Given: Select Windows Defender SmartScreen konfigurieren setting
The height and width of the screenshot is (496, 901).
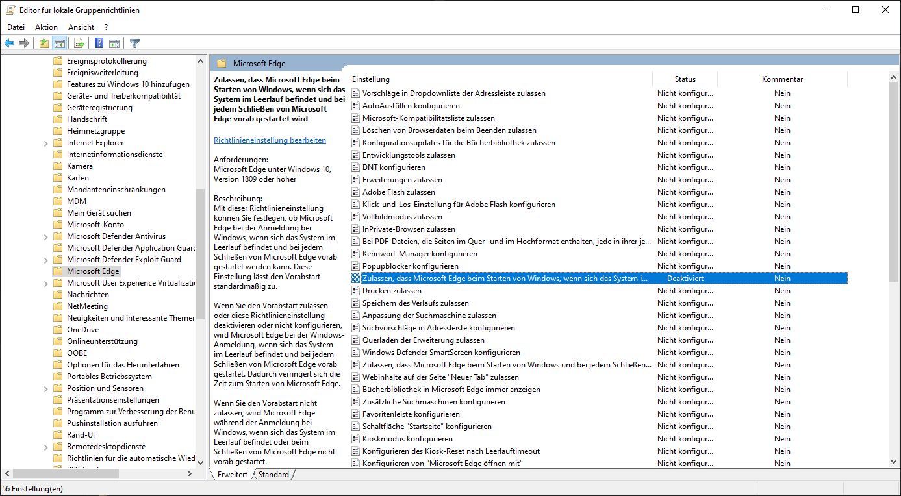Looking at the screenshot, I should point(441,353).
